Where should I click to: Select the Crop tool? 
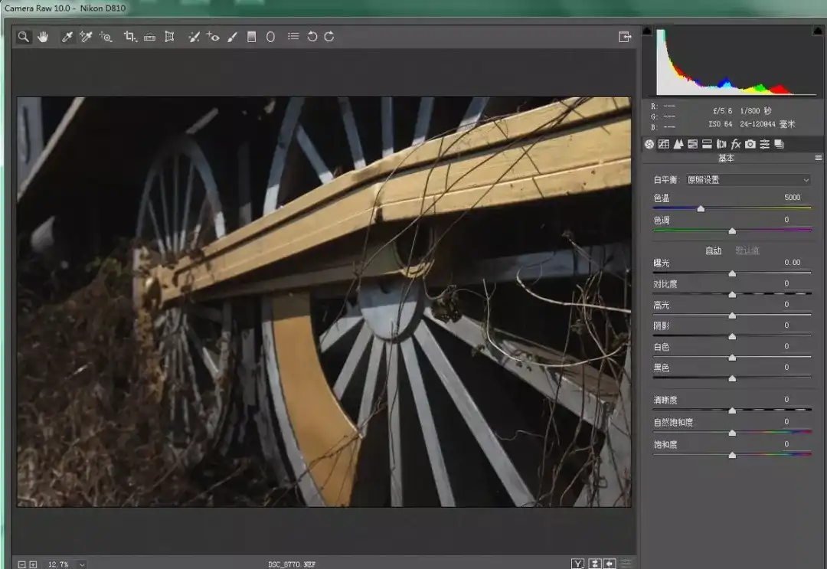pyautogui.click(x=129, y=37)
